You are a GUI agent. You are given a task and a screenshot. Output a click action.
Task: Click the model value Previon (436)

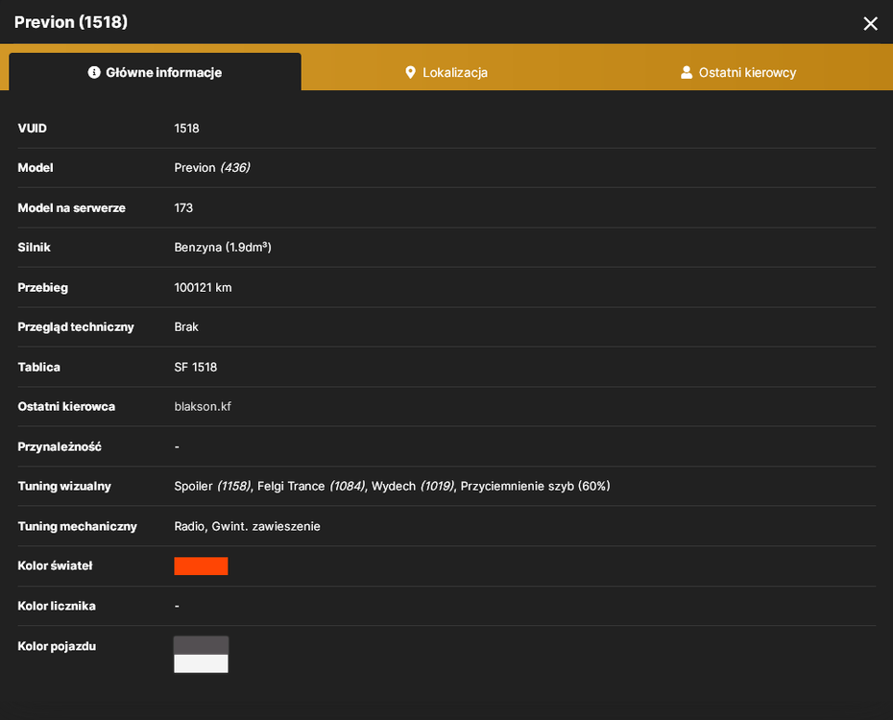point(212,167)
